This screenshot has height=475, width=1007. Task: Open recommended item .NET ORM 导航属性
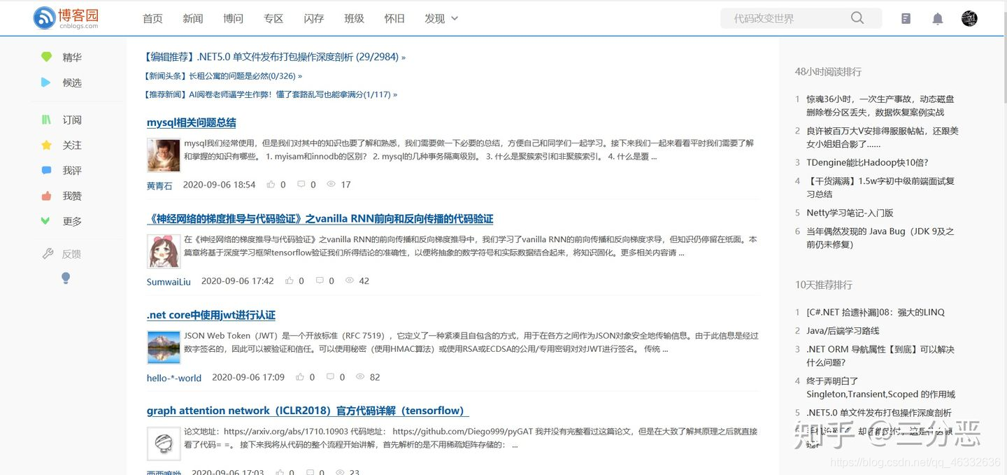[880, 355]
